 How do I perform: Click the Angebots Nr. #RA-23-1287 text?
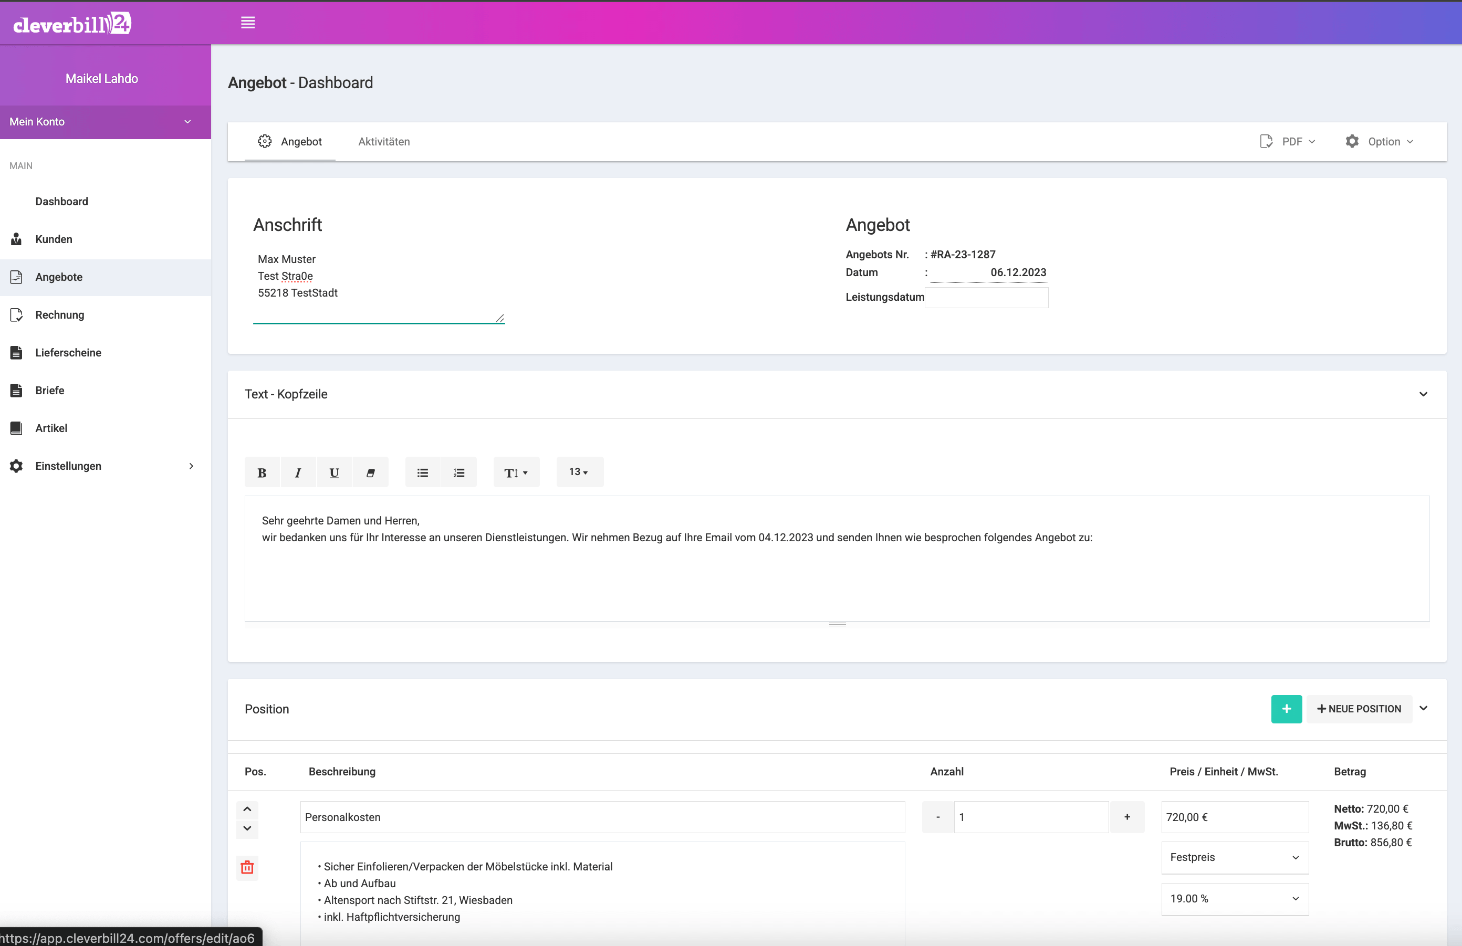click(963, 254)
